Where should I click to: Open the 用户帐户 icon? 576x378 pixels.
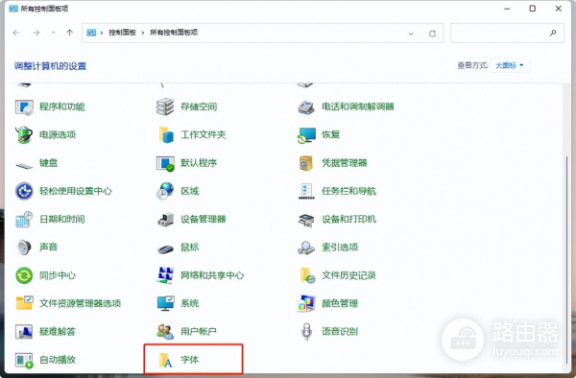[165, 332]
